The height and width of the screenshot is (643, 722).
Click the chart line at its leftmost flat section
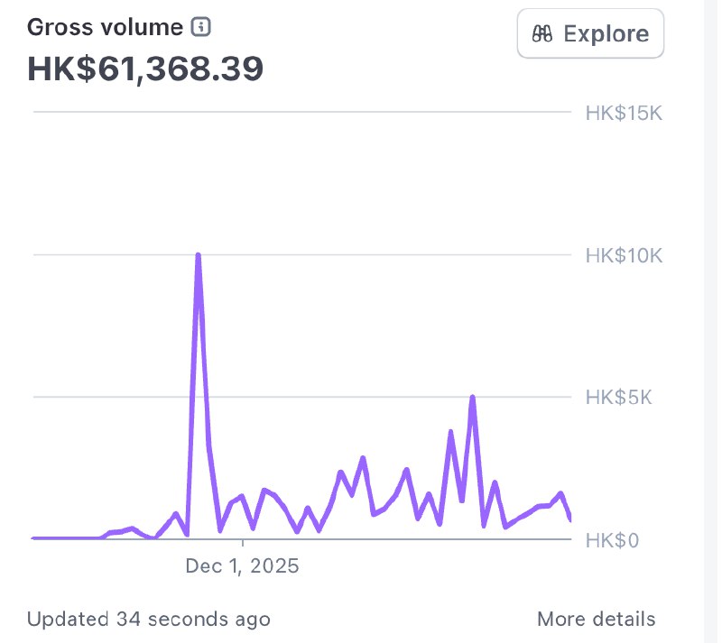click(x=63, y=537)
